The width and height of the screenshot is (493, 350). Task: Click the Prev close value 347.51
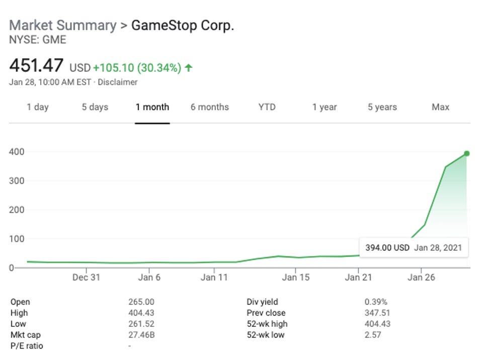(377, 313)
